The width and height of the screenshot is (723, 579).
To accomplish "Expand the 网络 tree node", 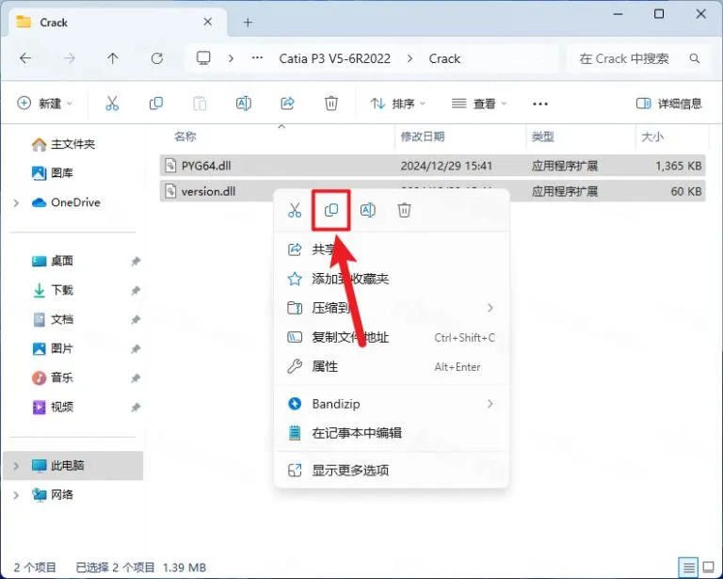I will tap(16, 495).
